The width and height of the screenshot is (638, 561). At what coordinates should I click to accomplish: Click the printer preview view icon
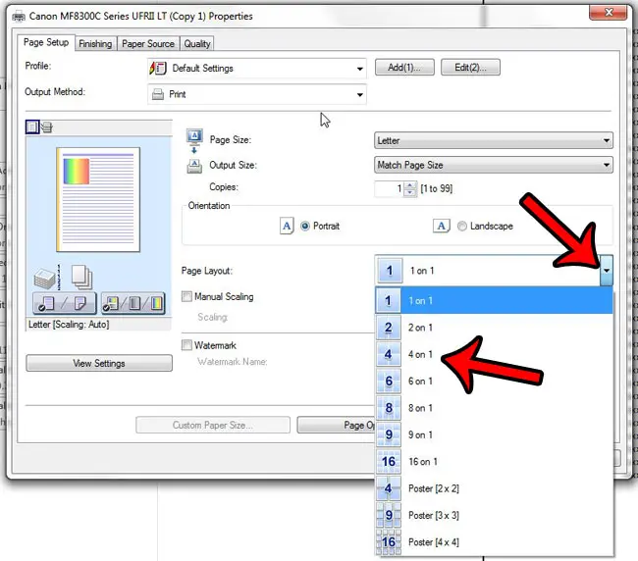[47, 127]
